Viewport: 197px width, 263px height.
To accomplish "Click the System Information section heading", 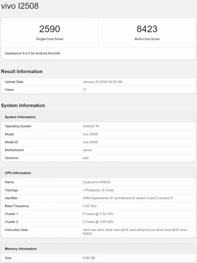I will point(23,105).
